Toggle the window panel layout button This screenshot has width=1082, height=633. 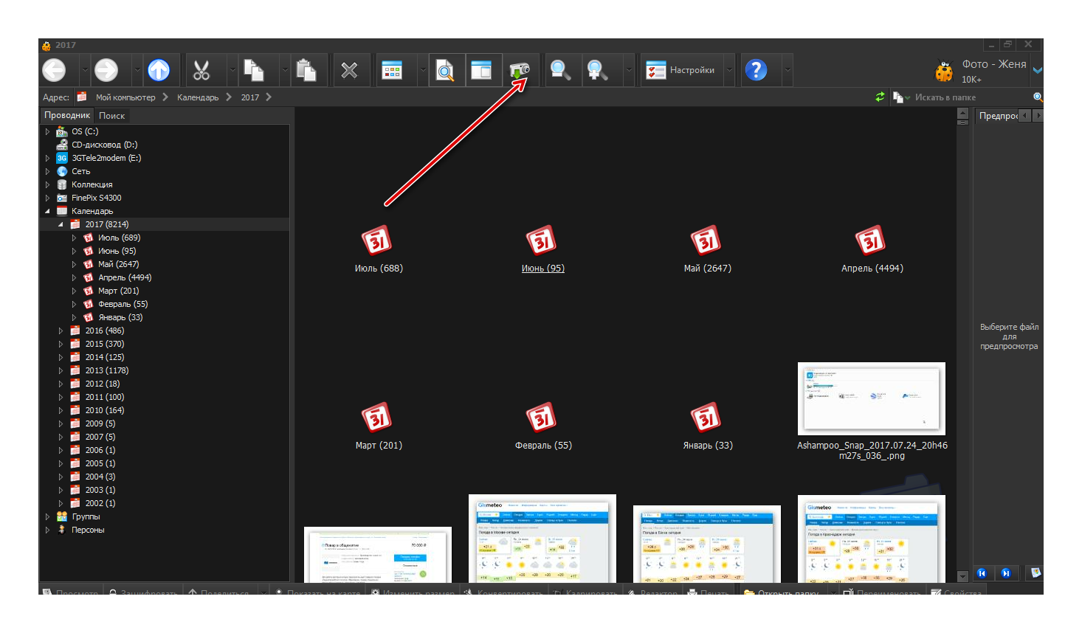pos(483,70)
